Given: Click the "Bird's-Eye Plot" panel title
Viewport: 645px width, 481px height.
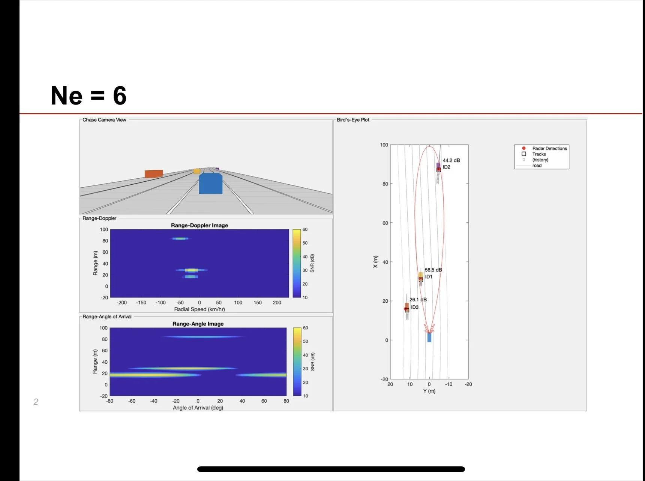Looking at the screenshot, I should [353, 120].
